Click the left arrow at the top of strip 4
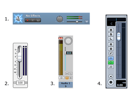The image size is (140, 101). 108,16
